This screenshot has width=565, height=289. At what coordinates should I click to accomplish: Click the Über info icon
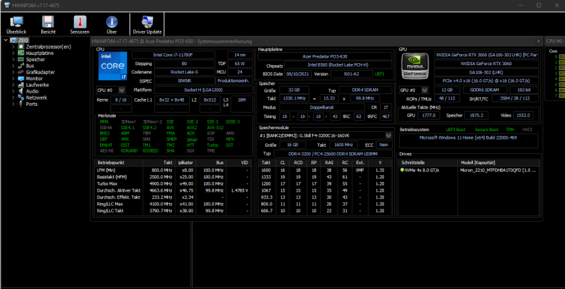[x=112, y=23]
